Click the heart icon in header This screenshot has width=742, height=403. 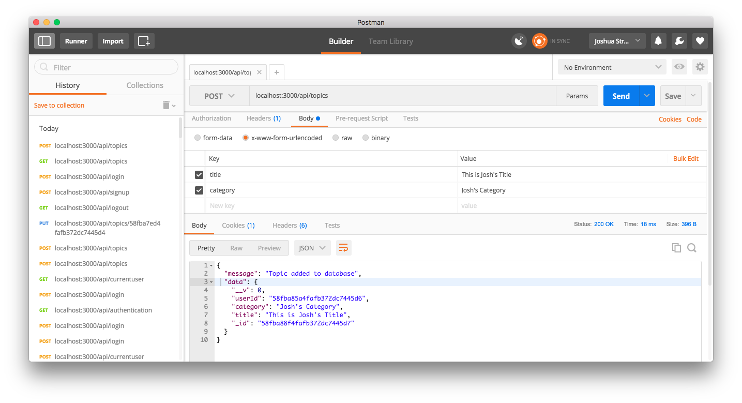click(700, 41)
